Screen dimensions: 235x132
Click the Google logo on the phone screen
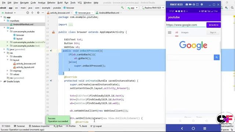click(x=193, y=45)
